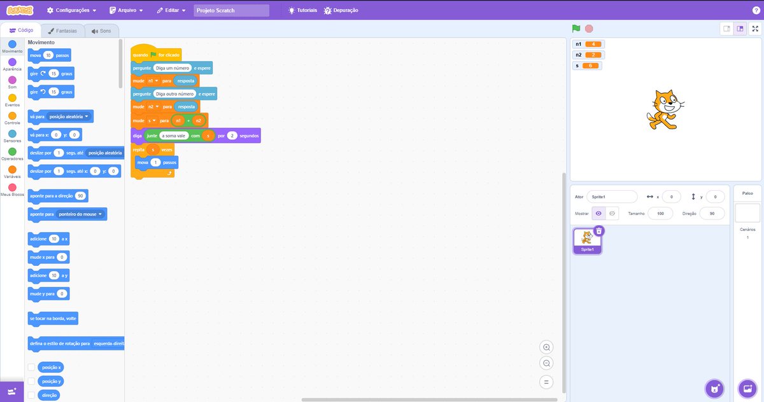764x402 pixels.
Task: Click the block palette vertical scrollbar
Action: 121,64
